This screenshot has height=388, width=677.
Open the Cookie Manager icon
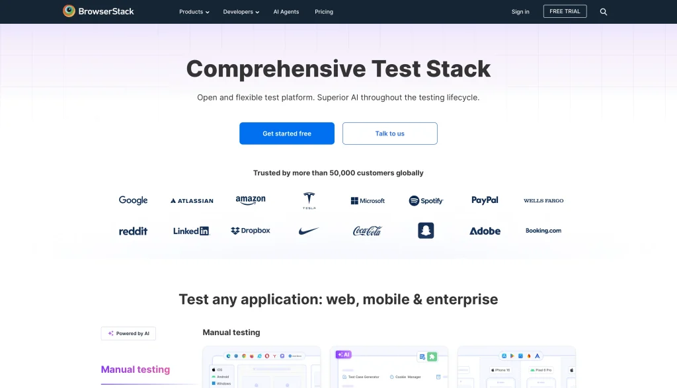[x=392, y=377]
